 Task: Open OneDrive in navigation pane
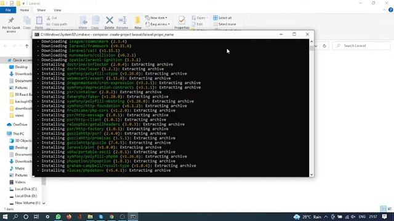pos(17,125)
